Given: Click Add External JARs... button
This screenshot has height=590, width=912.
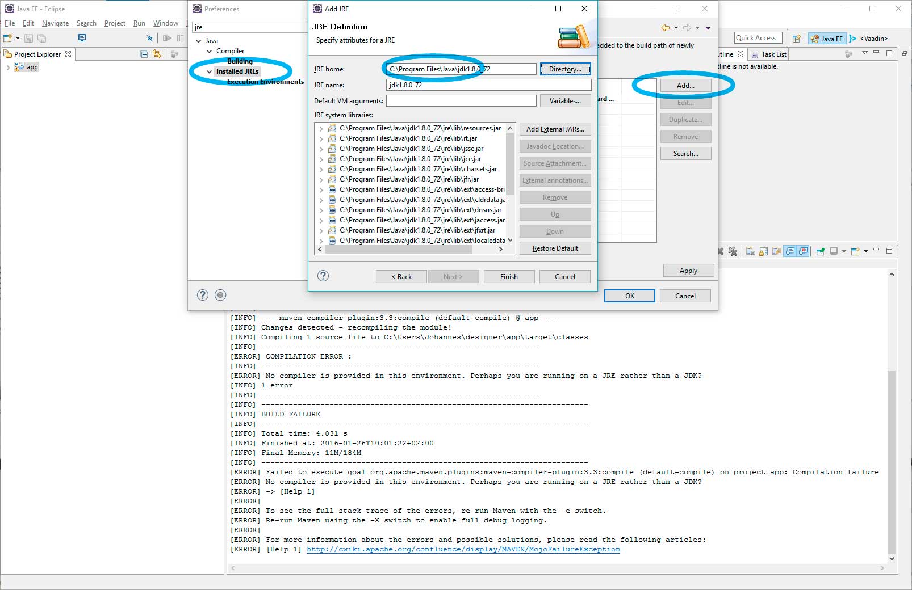Looking at the screenshot, I should coord(555,129).
